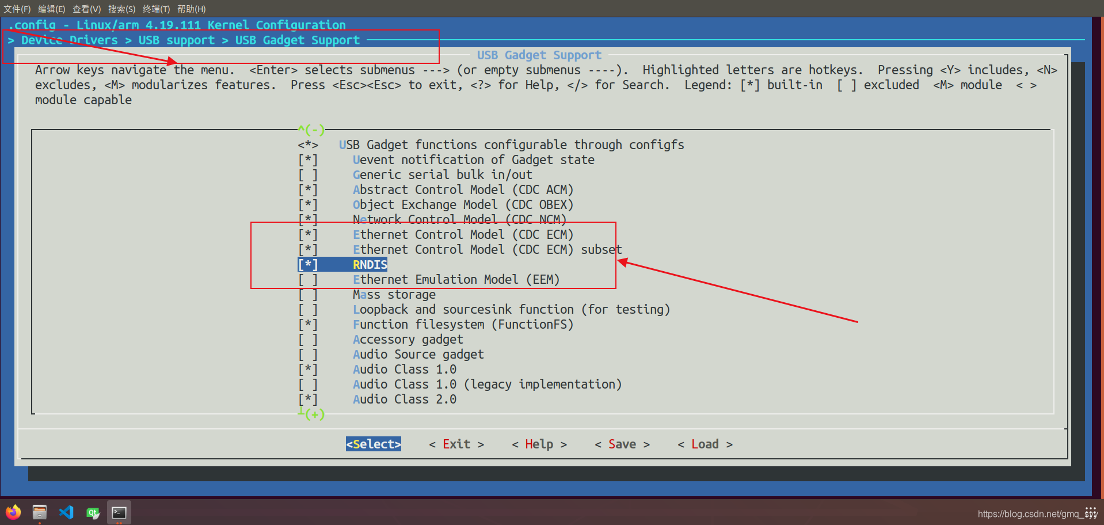Select 'Ethernet Emulation Model (EEM)' entry text

[456, 279]
